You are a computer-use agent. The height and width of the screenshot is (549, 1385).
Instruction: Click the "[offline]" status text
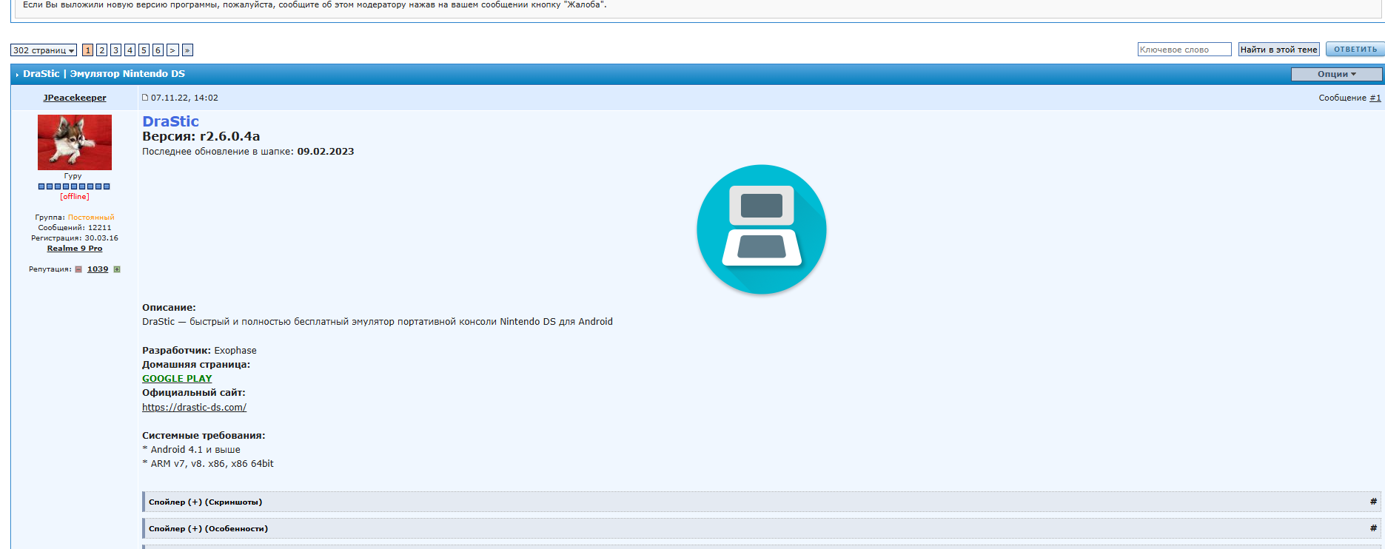click(75, 197)
